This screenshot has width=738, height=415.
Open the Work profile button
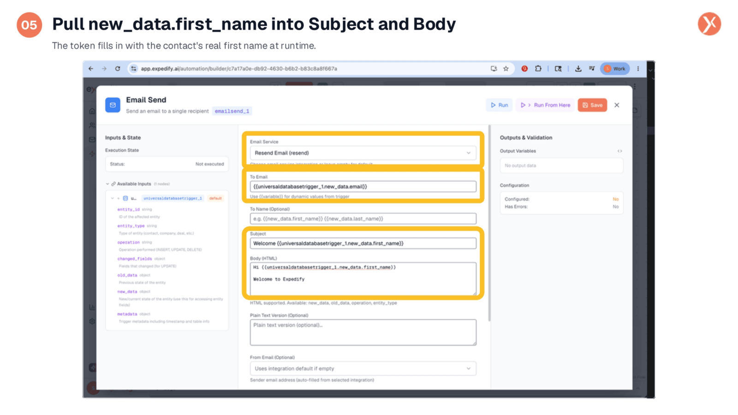pos(615,69)
